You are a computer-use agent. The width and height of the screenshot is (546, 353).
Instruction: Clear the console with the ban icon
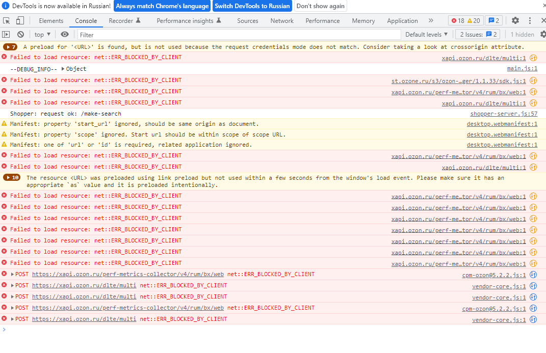click(20, 35)
